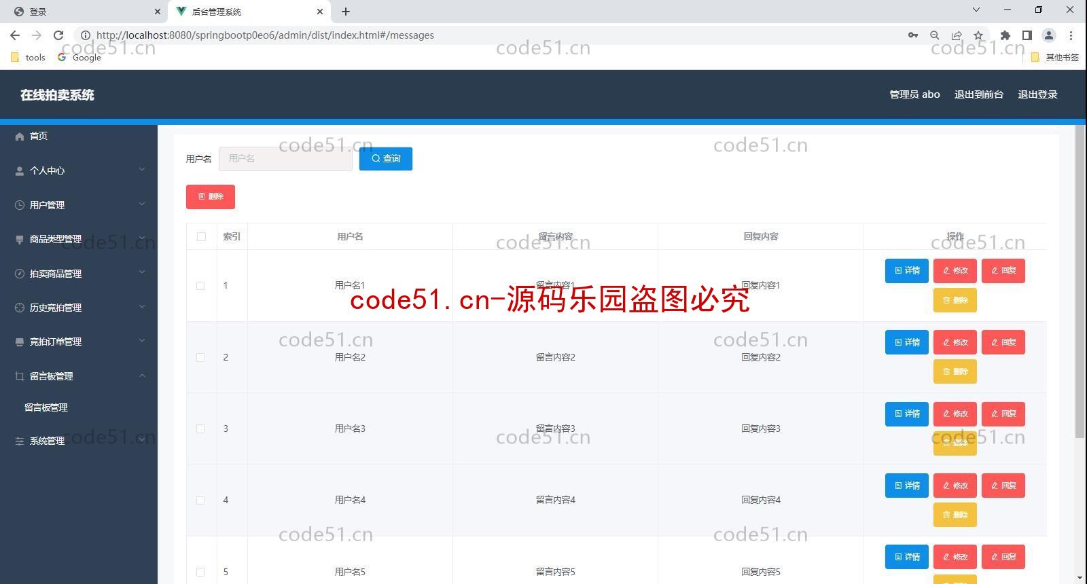The height and width of the screenshot is (584, 1087).
Task: Open the saved passwords key icon
Action: pos(913,35)
